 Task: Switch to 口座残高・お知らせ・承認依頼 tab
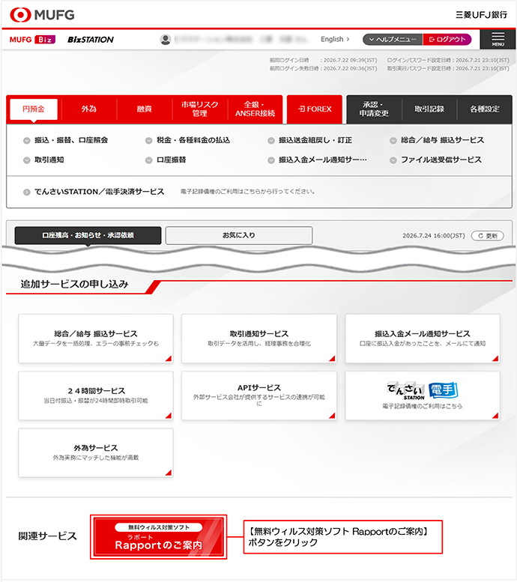coord(88,235)
